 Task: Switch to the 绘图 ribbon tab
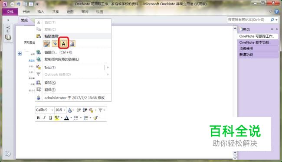click(70, 12)
